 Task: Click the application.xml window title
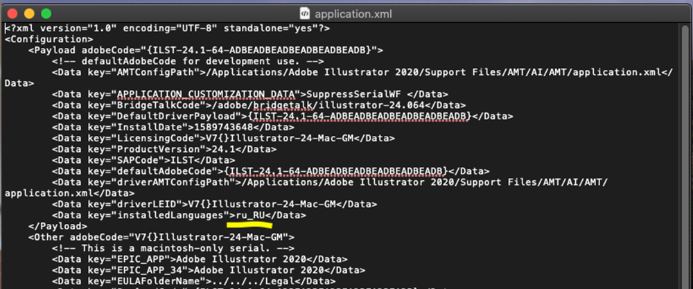coord(353,14)
